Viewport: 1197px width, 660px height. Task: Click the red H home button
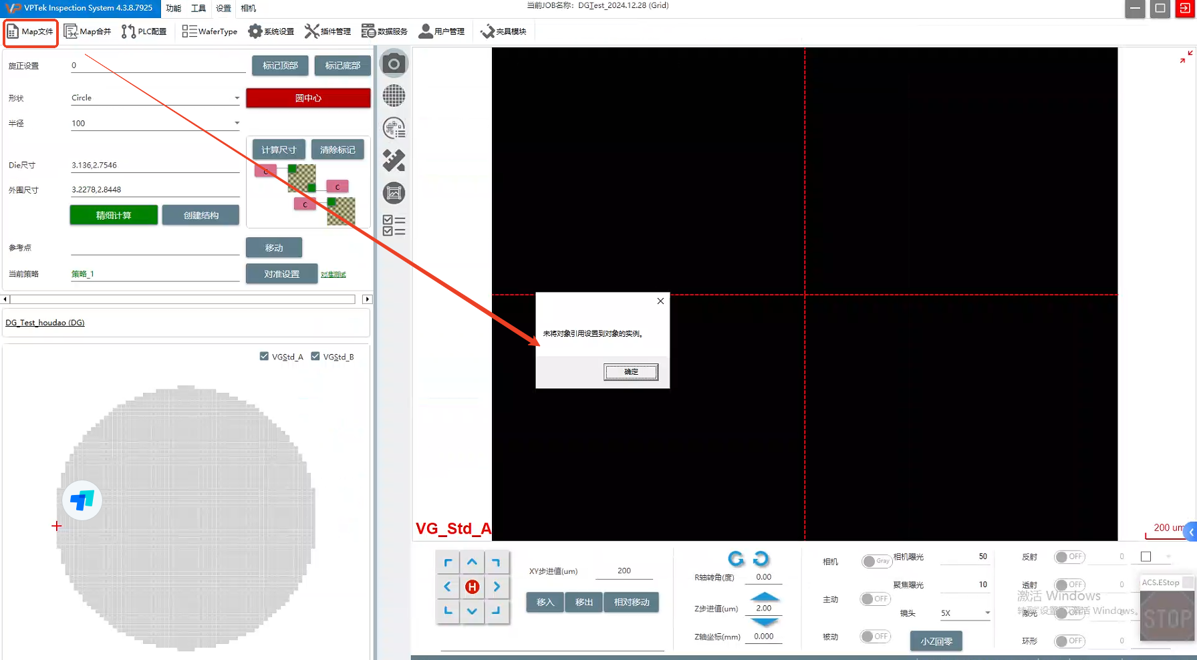click(x=472, y=587)
